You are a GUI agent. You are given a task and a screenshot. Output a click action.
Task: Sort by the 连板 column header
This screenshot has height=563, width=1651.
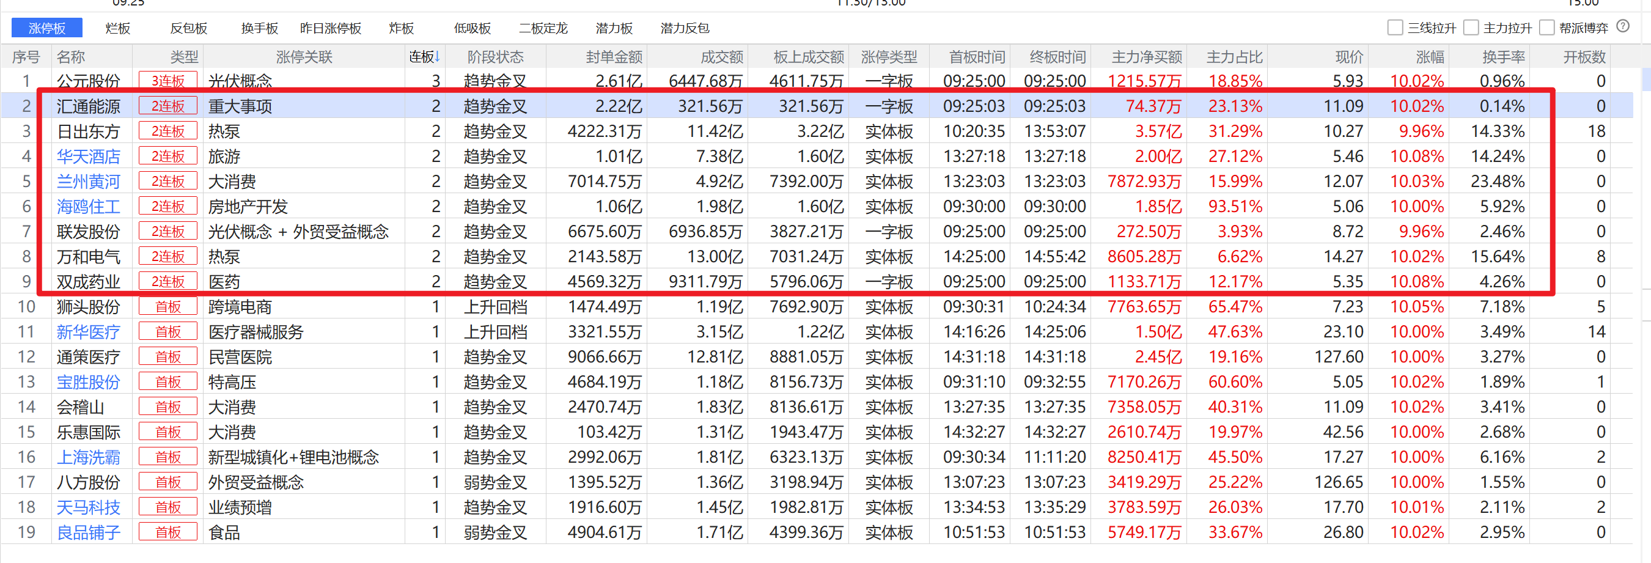point(425,57)
